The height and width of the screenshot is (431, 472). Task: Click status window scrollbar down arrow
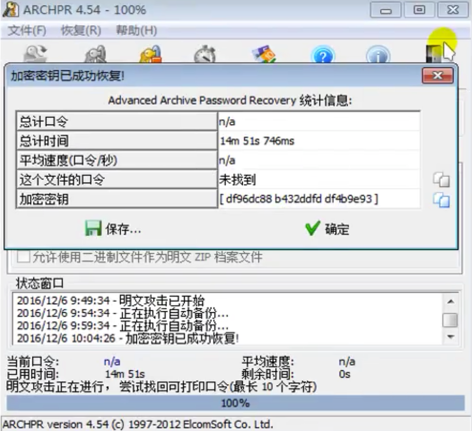450,337
